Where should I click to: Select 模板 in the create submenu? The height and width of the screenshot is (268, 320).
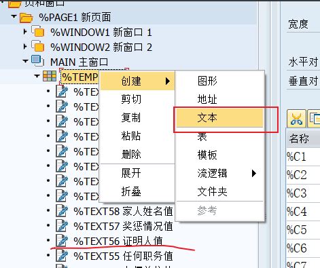pyautogui.click(x=219, y=155)
